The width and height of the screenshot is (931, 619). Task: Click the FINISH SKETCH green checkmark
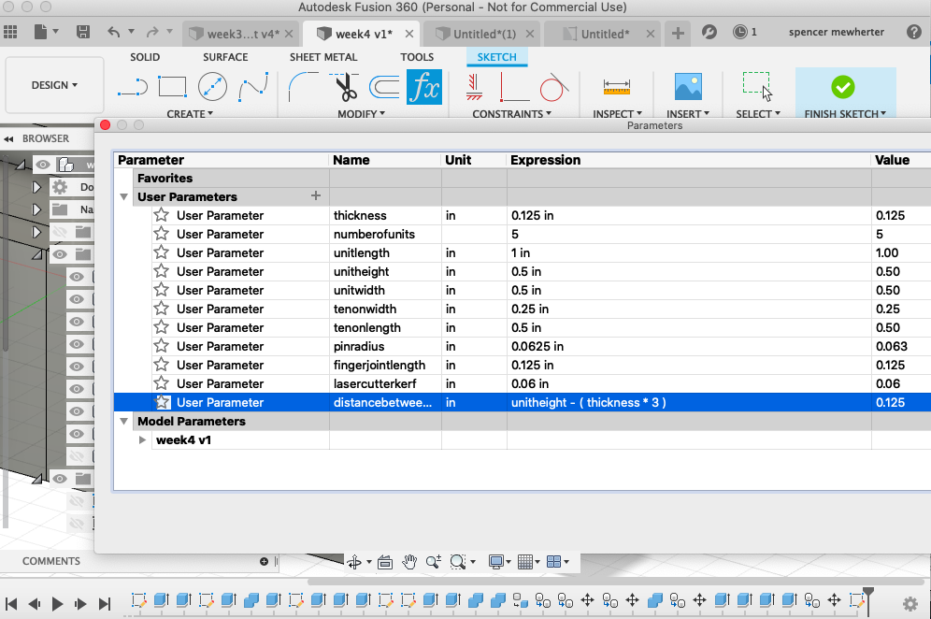(842, 87)
